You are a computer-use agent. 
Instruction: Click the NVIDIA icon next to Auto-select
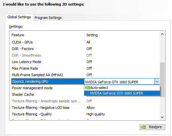[87, 88]
